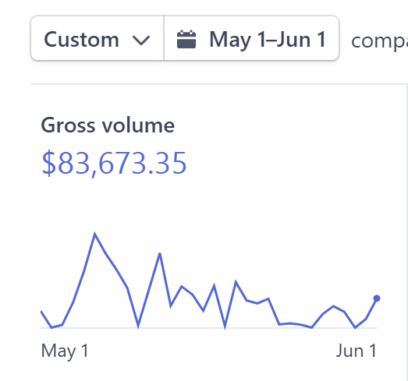Open the Custom range preset dropdown

[x=98, y=38]
